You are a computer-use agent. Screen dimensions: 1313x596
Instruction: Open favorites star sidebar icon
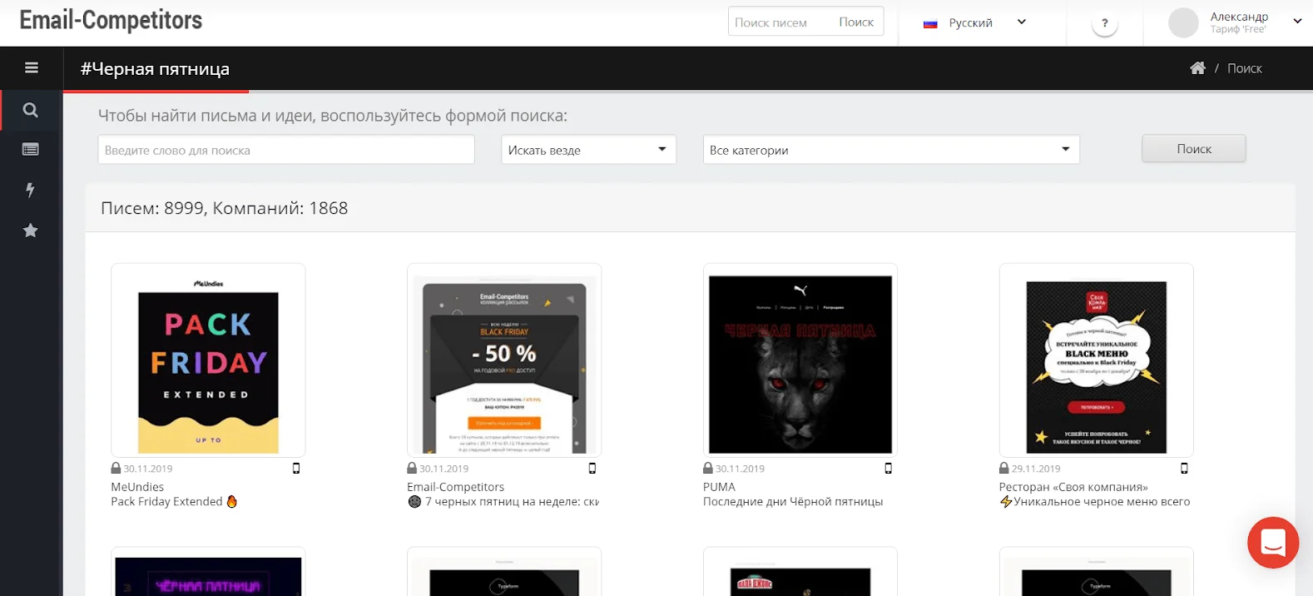(x=31, y=231)
